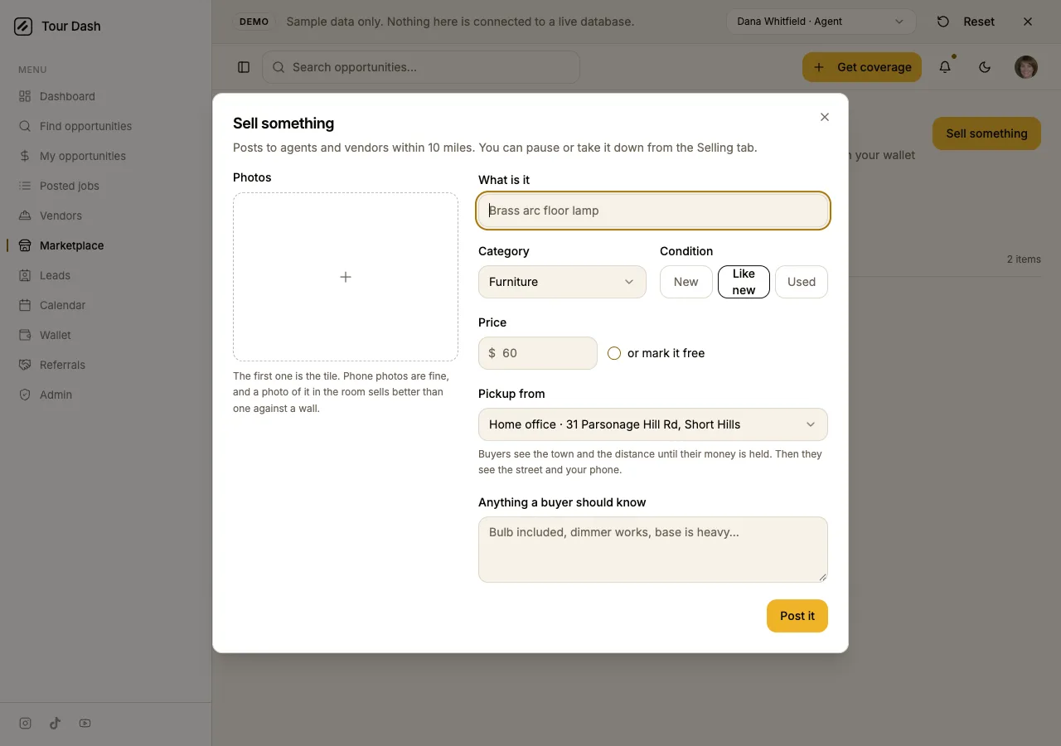Select the New condition option
Screen dimensions: 1061x746
(686, 282)
